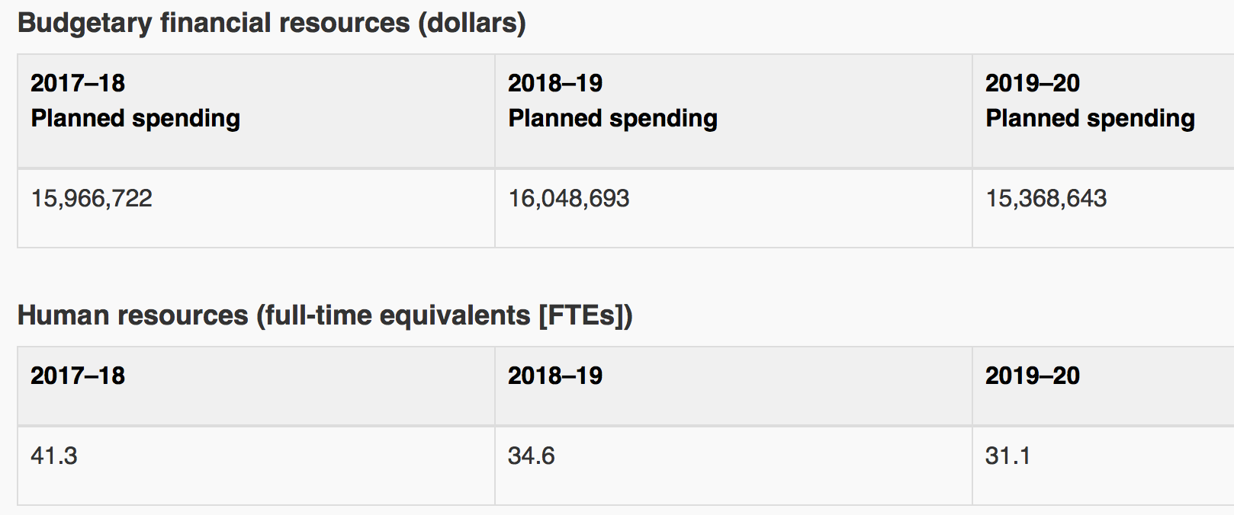Select the 2018–19 year in budget table header
1234x515 pixels.
click(x=555, y=83)
